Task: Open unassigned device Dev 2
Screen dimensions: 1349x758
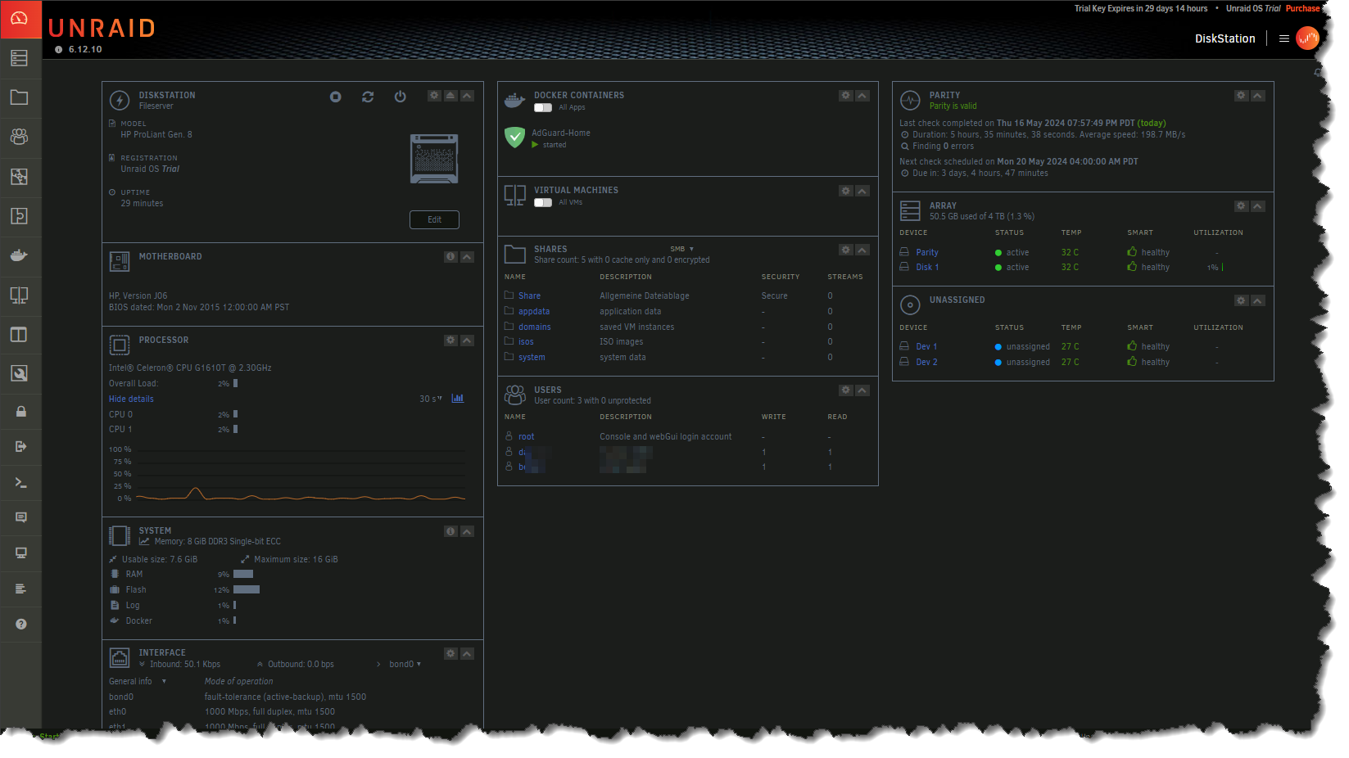Action: click(x=926, y=362)
